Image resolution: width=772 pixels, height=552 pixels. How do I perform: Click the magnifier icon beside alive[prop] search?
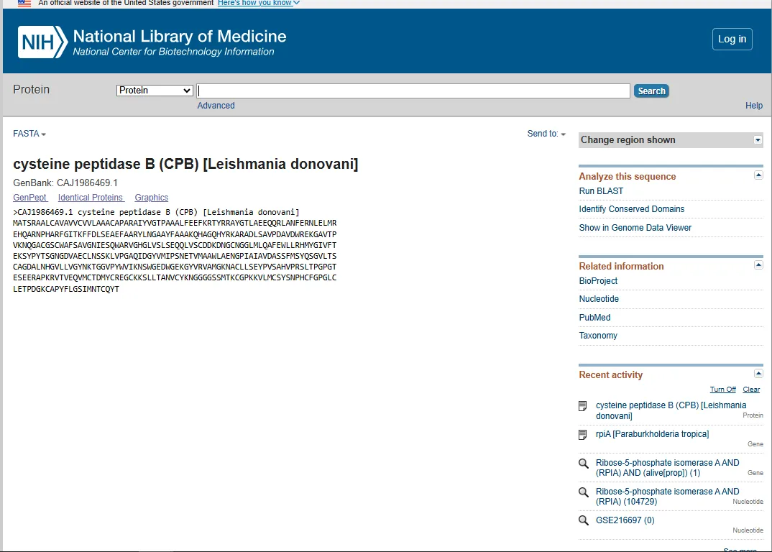(x=584, y=464)
